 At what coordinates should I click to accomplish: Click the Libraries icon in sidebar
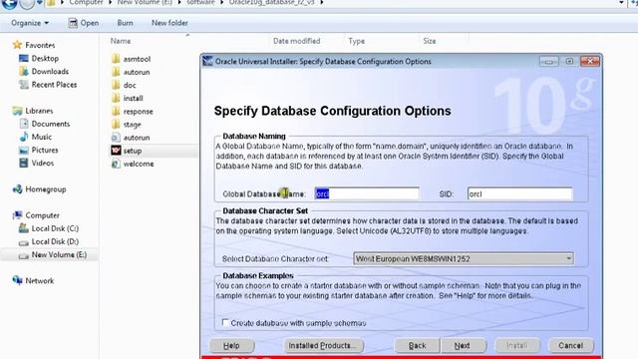click(x=17, y=111)
